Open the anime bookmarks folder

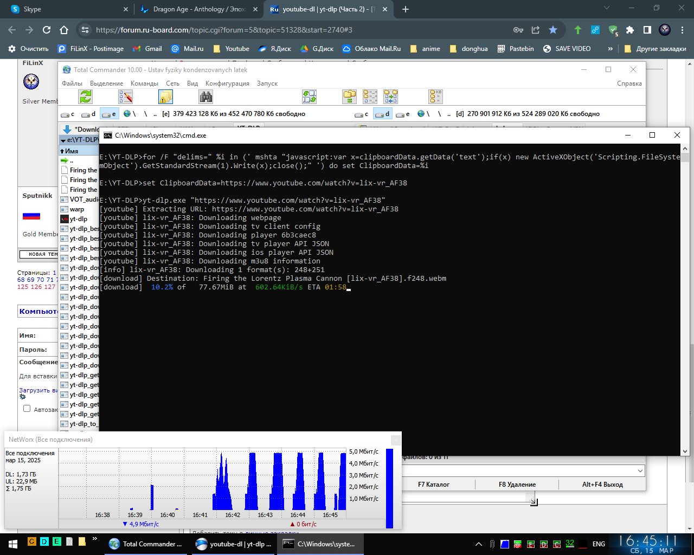[425, 49]
